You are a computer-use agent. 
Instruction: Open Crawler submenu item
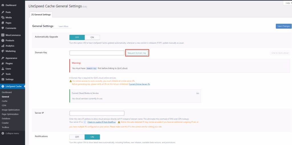5,123
